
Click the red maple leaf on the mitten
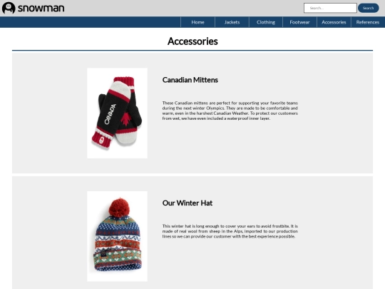coord(126,119)
